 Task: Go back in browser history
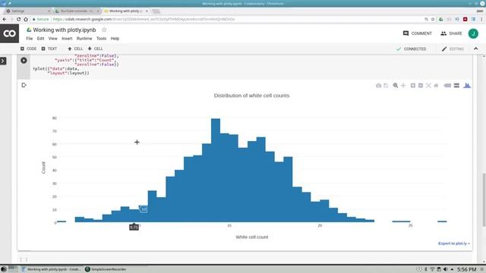[5, 19]
